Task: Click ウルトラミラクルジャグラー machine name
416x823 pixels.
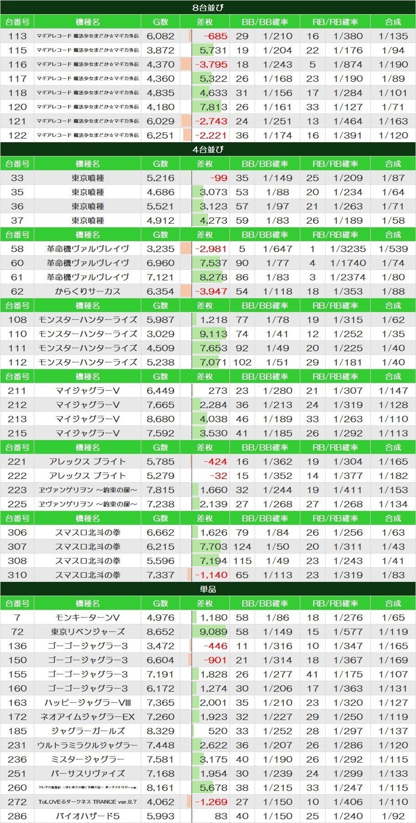Action: (88, 745)
